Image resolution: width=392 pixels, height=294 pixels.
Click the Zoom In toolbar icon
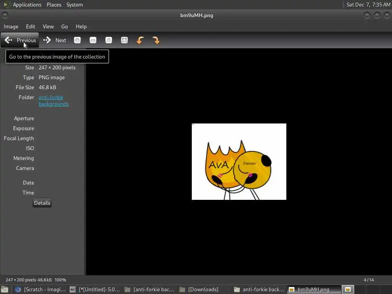click(x=77, y=40)
